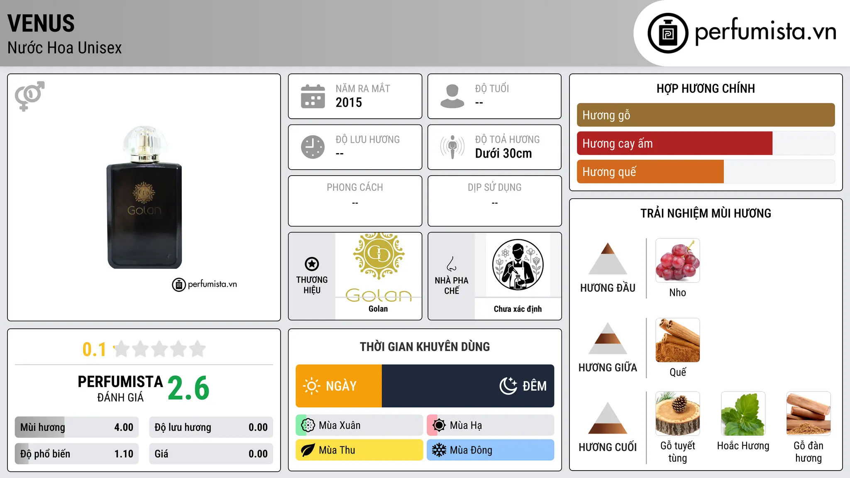Click the Nước Hoa Unisex subtitle
The image size is (850, 478).
click(x=65, y=48)
